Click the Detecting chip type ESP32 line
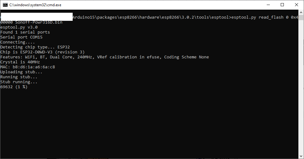 35,47
